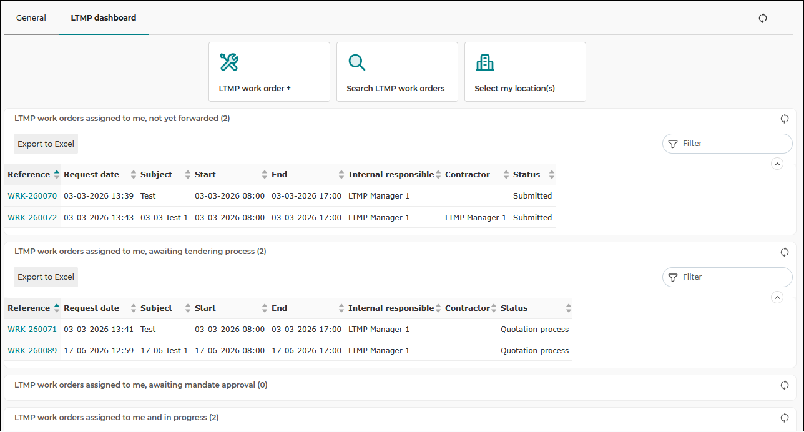This screenshot has width=804, height=432.
Task: Switch to the General tab
Action: point(31,18)
